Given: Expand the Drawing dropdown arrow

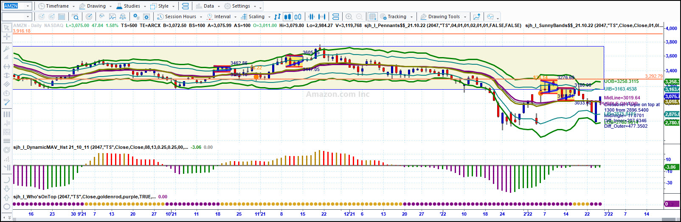Looking at the screenshot, I should click(110, 6).
